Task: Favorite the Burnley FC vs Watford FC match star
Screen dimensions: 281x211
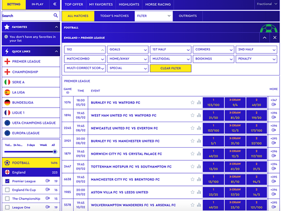Action: click(192, 102)
